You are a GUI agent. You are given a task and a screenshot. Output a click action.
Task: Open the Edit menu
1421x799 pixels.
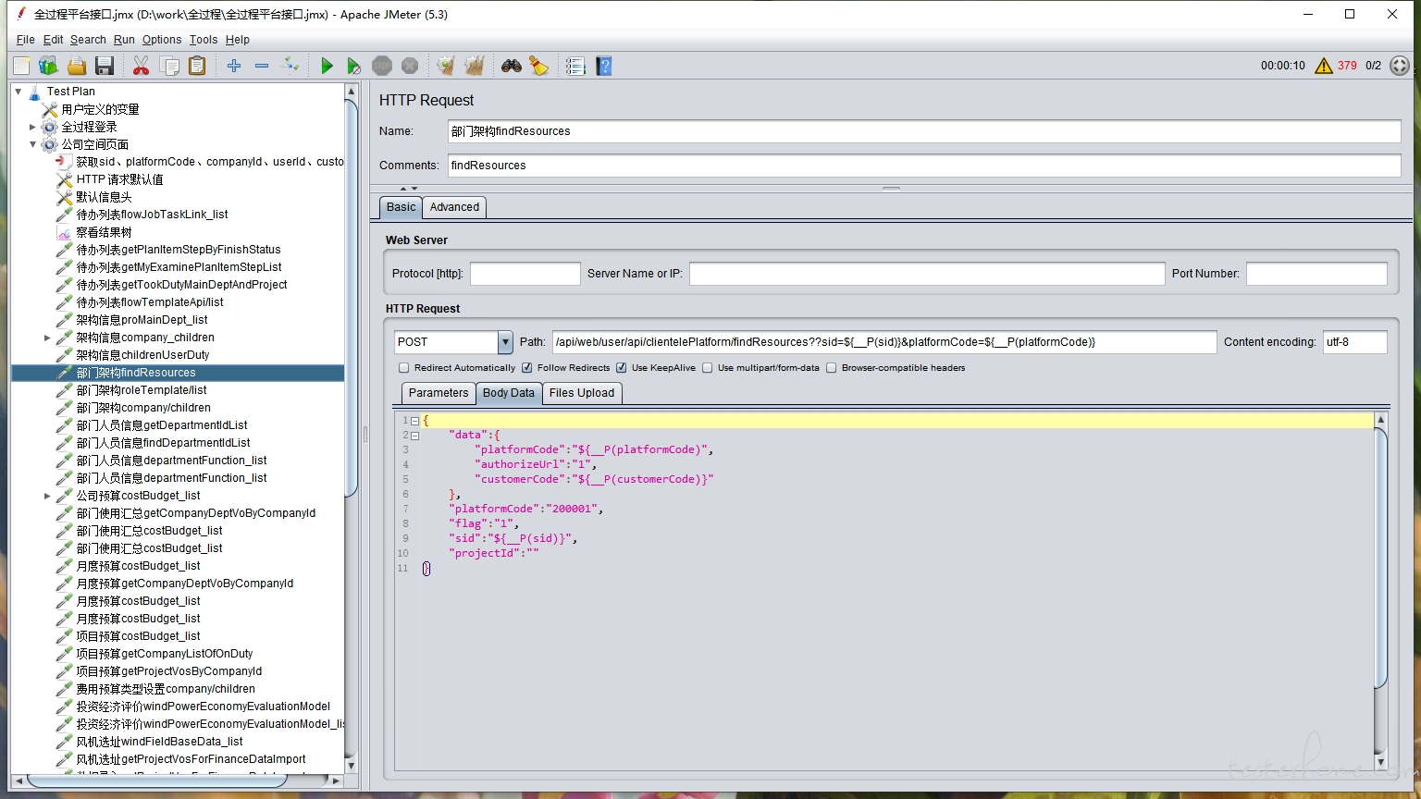pos(53,40)
